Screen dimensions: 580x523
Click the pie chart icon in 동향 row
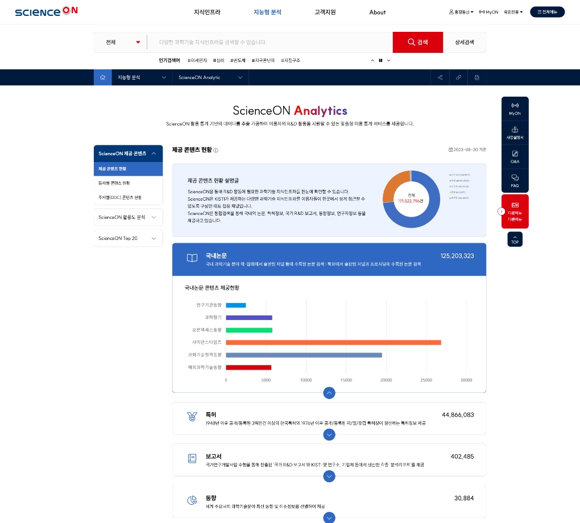(192, 500)
